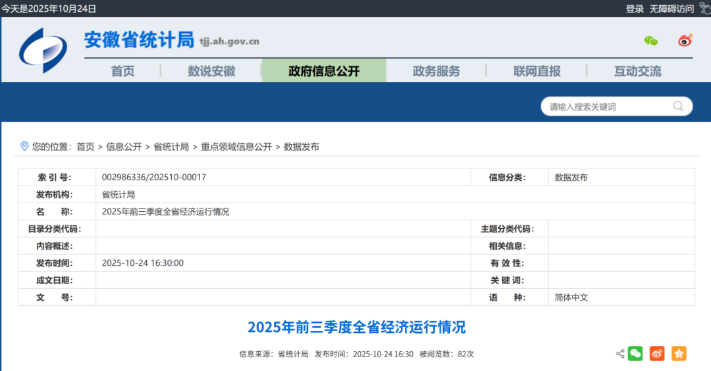Share article via green WeChat button
This screenshot has width=711, height=371.
tap(635, 353)
